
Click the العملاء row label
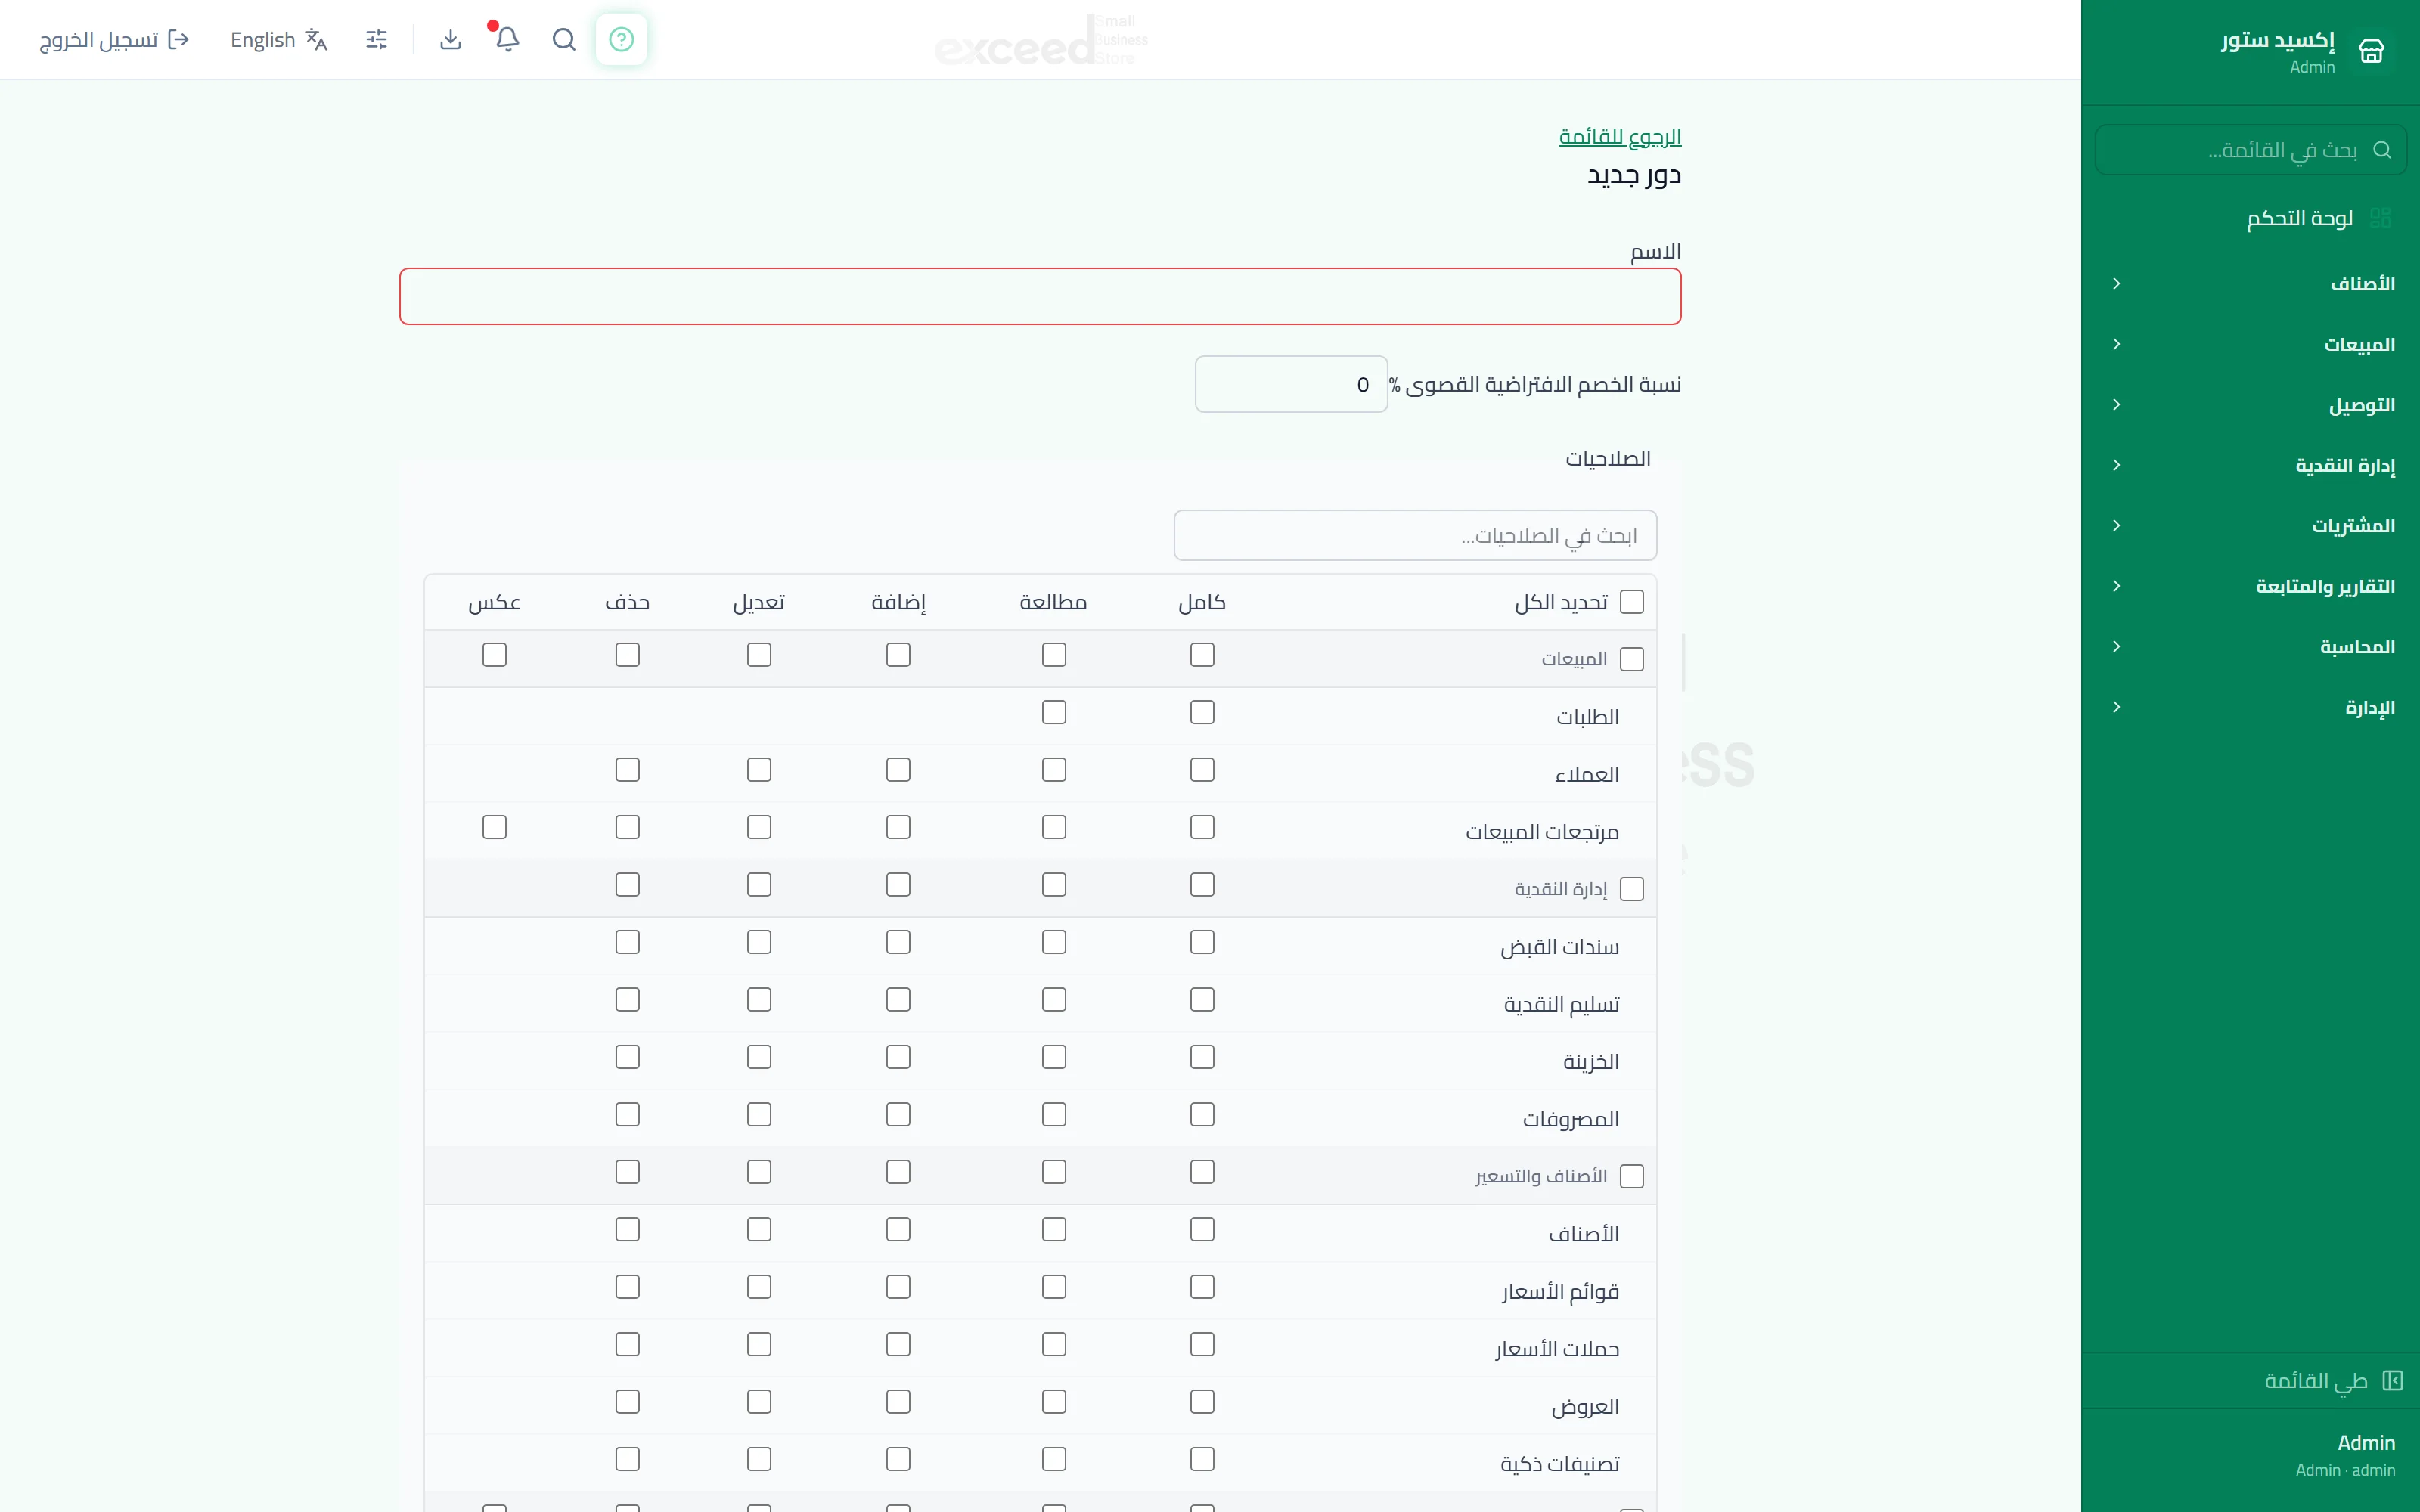pyautogui.click(x=1587, y=774)
